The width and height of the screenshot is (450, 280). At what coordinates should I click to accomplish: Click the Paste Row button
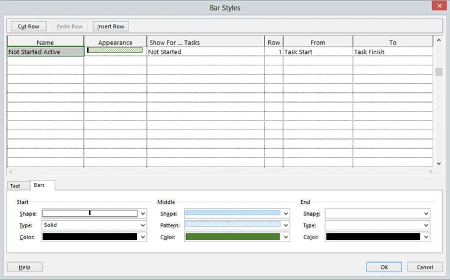(x=70, y=26)
